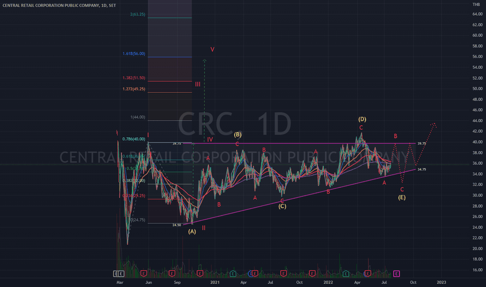The width and height of the screenshot is (486, 287).
Task: Click the red III wave label
Action: 198,85
